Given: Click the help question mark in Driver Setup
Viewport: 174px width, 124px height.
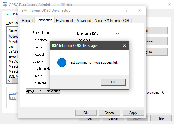Looking at the screenshot, I should [x=126, y=10].
